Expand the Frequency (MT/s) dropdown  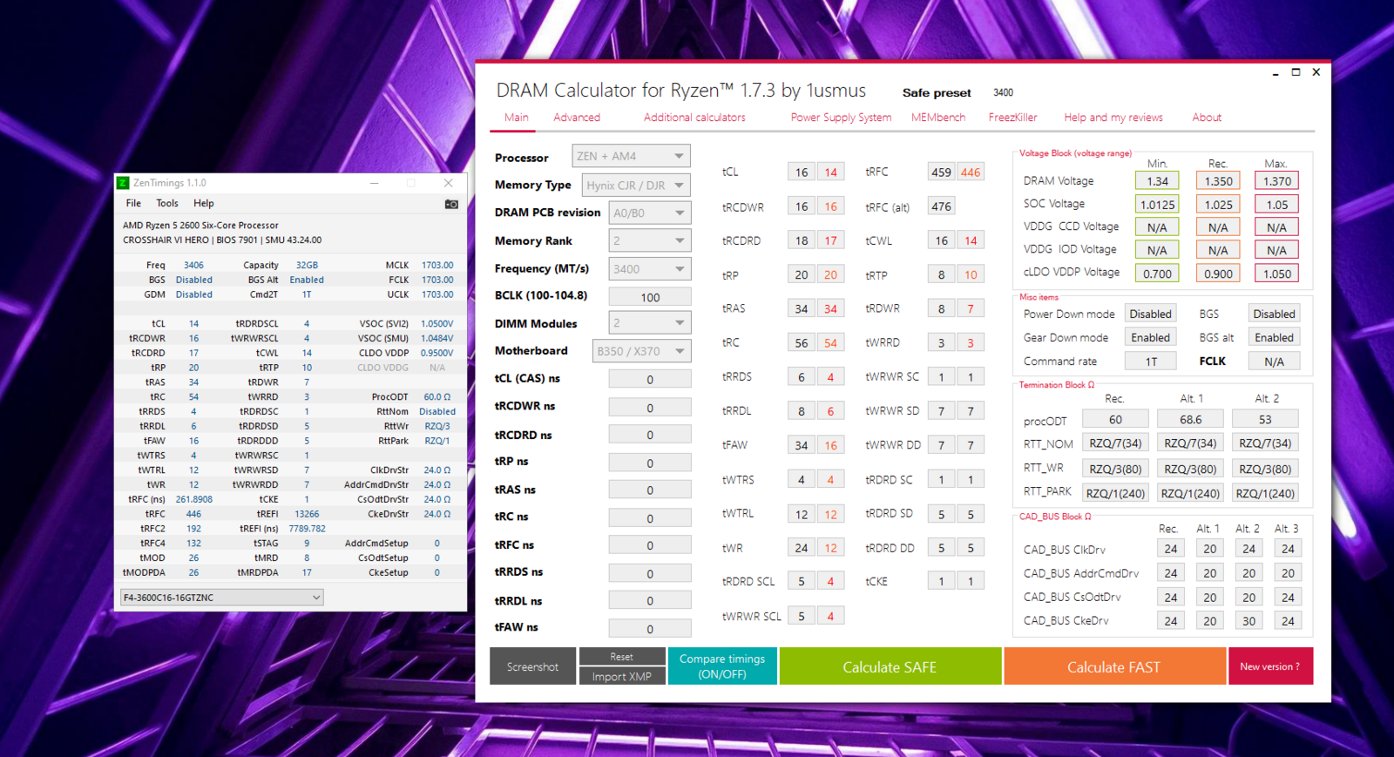pyautogui.click(x=649, y=269)
